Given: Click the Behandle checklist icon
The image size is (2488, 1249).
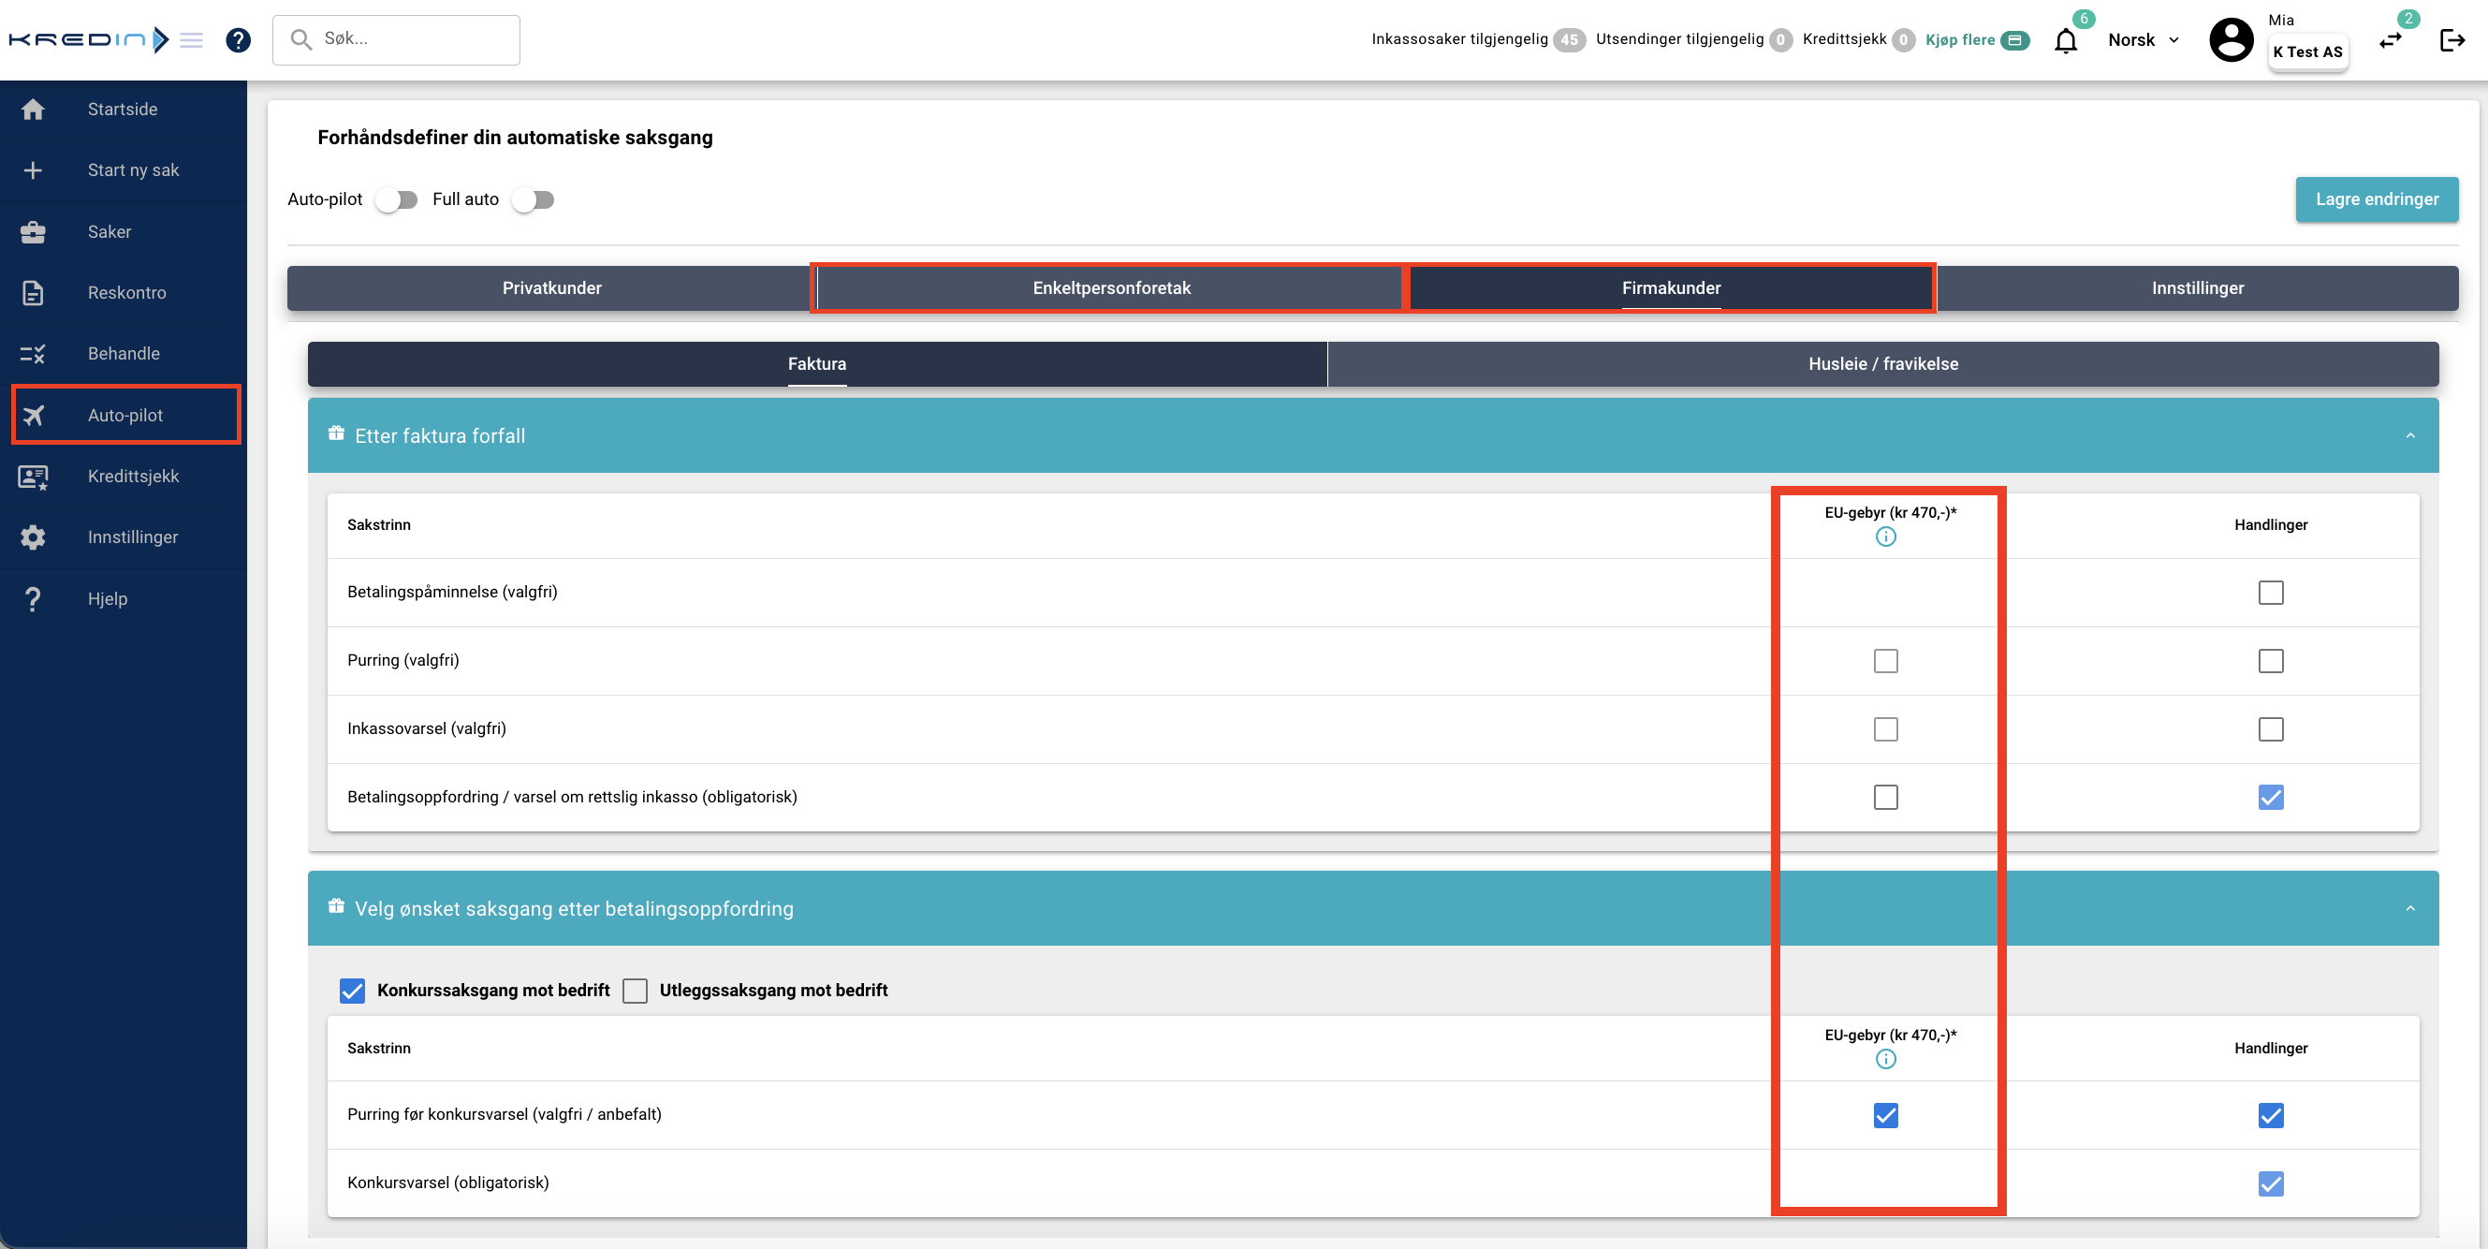Looking at the screenshot, I should tap(33, 354).
